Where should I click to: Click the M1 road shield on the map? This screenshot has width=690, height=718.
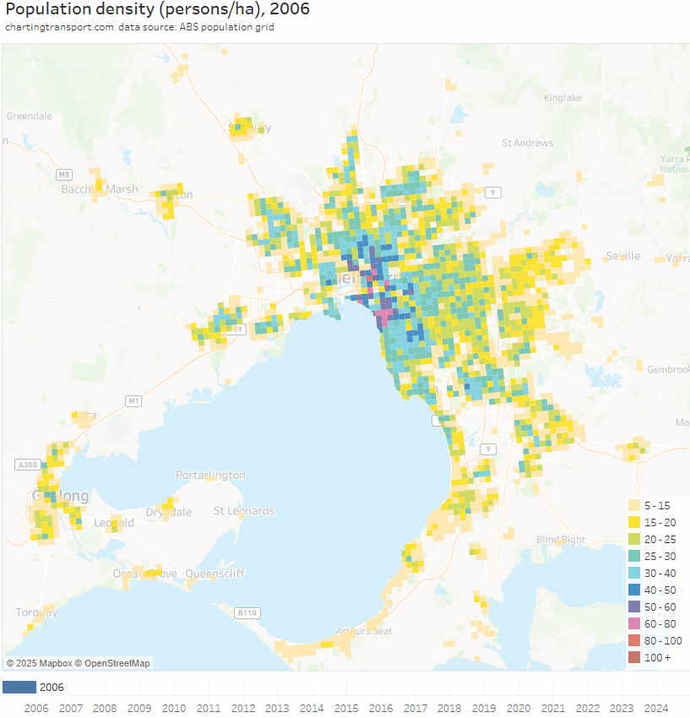133,400
